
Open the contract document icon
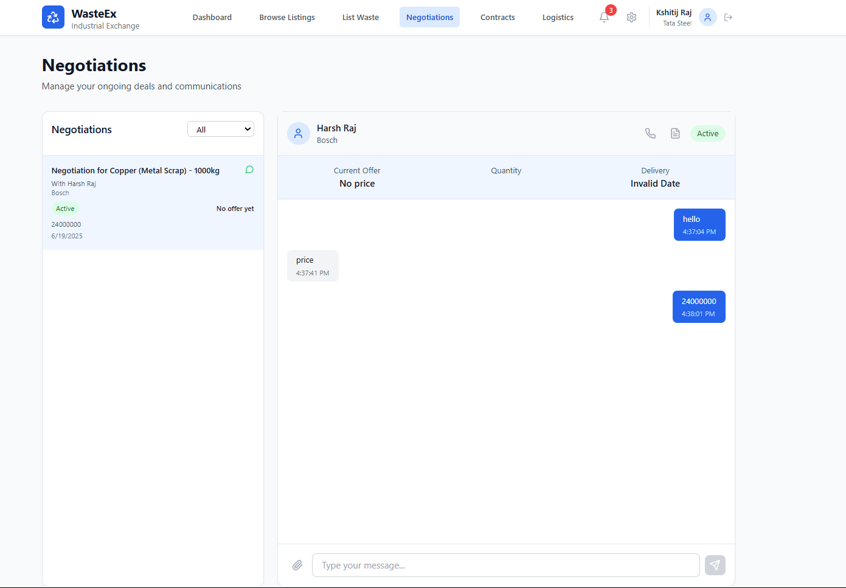(675, 133)
